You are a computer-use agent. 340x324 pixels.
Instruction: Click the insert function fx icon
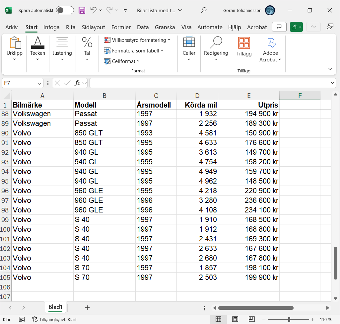77,83
